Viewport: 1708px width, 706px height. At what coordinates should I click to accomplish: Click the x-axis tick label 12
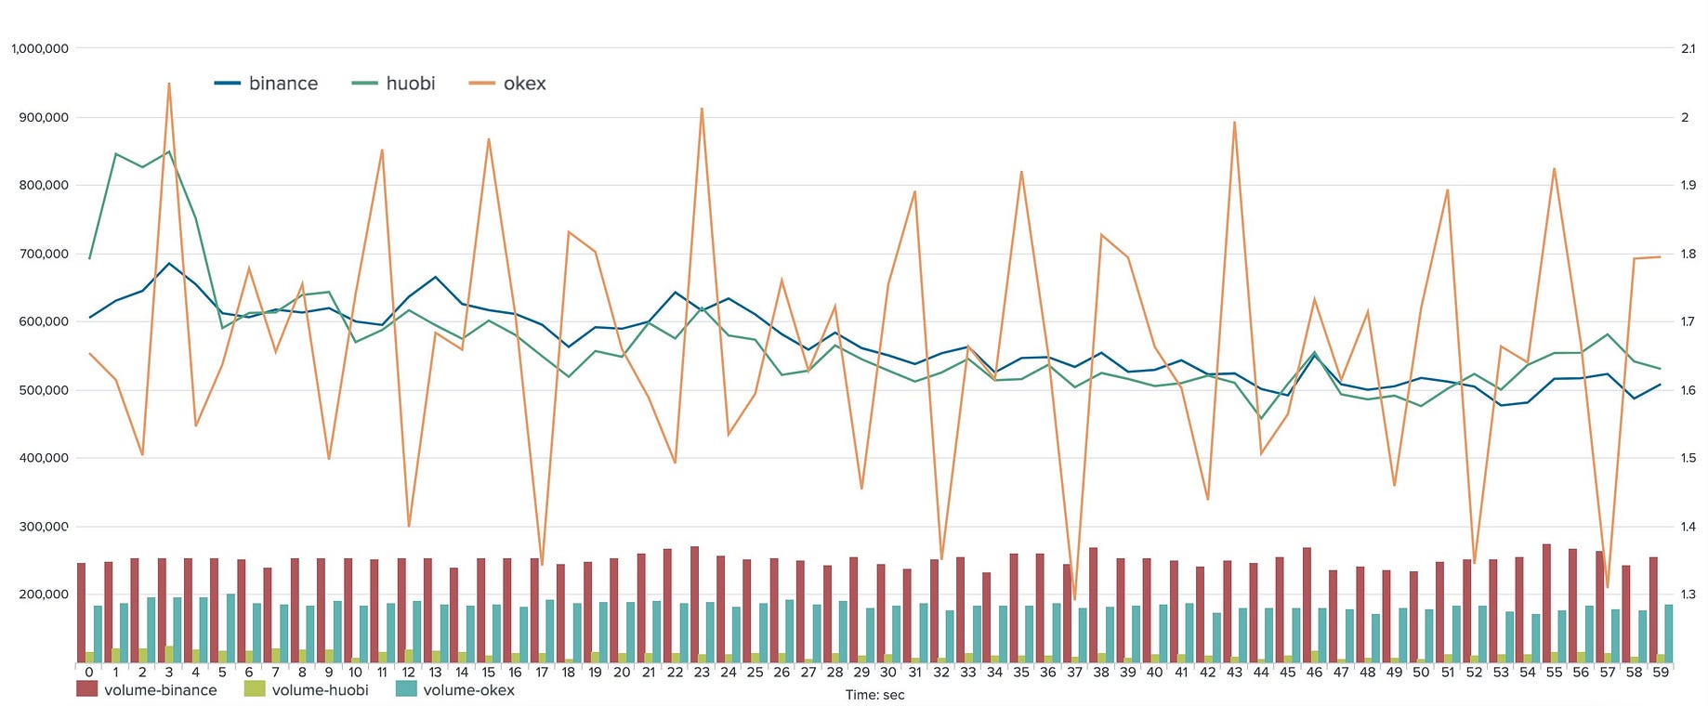408,672
